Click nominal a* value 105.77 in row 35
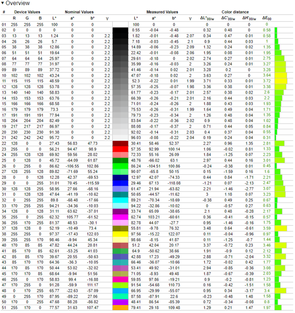 pos(72,217)
